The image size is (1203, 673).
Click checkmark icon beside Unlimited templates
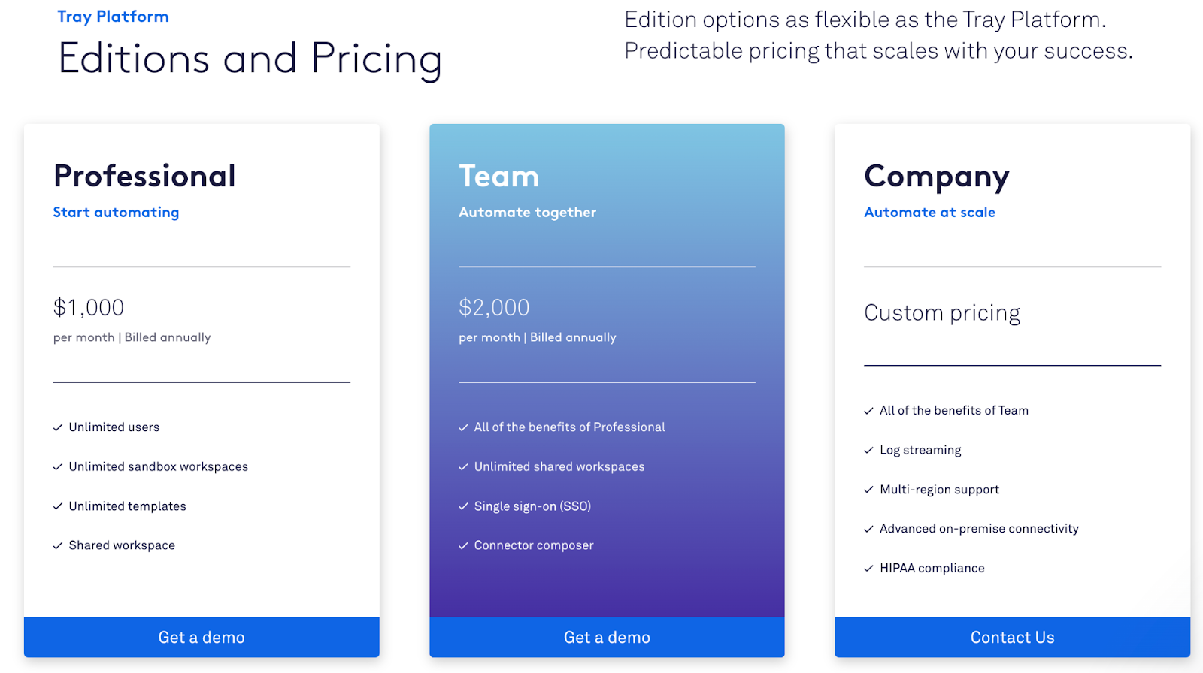coord(58,506)
